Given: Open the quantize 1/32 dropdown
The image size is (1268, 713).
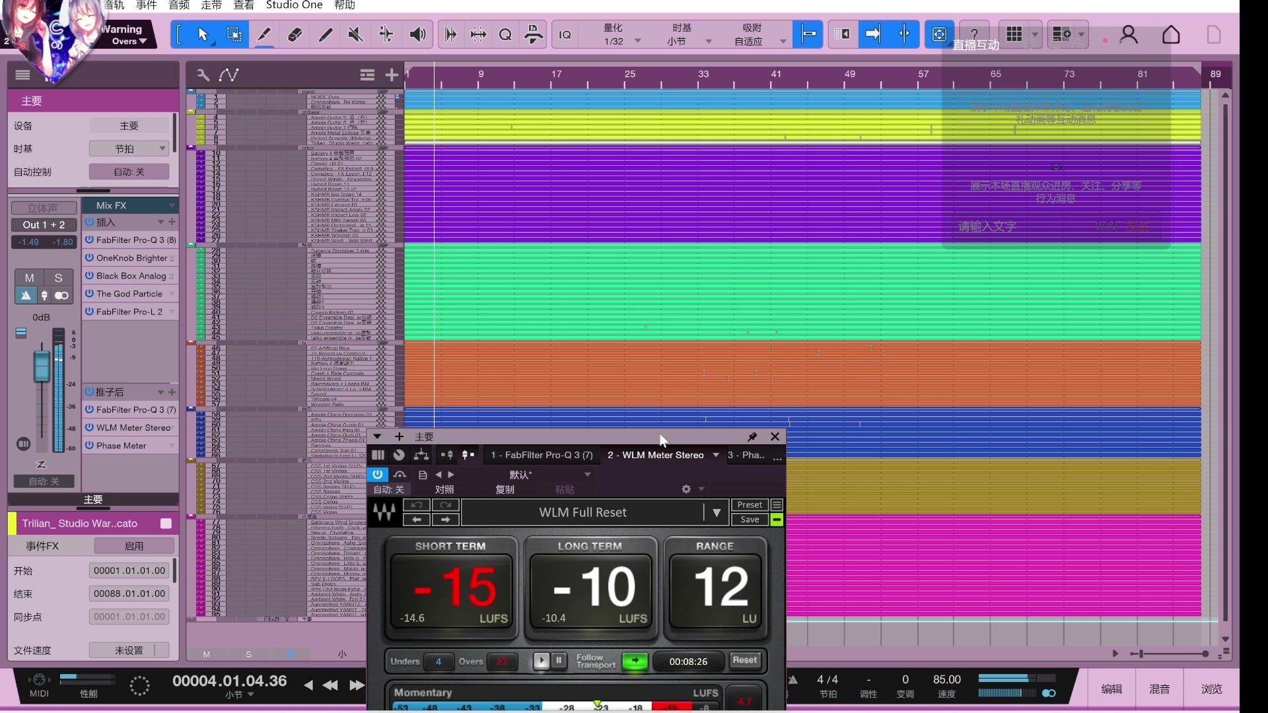Looking at the screenshot, I should tap(638, 41).
